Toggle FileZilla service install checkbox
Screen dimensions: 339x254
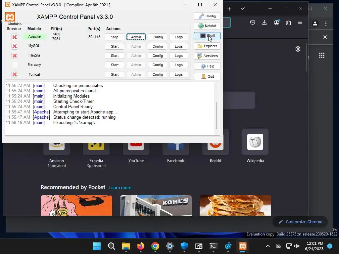15,56
